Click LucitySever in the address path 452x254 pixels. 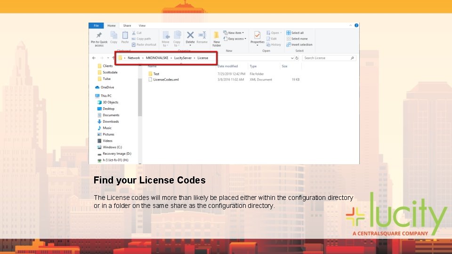click(183, 58)
